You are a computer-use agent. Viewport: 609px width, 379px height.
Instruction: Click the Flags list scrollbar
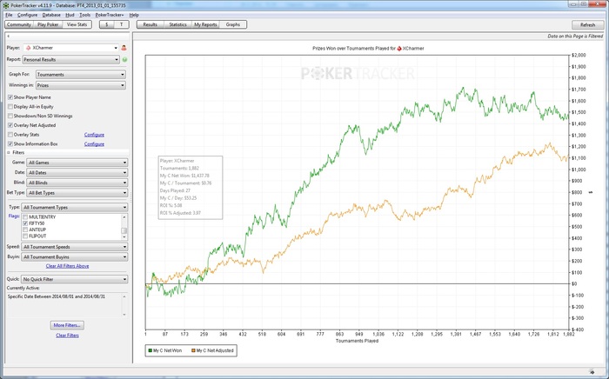124,227
